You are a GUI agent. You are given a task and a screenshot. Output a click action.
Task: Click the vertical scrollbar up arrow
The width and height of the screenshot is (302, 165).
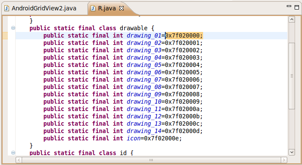(292, 19)
